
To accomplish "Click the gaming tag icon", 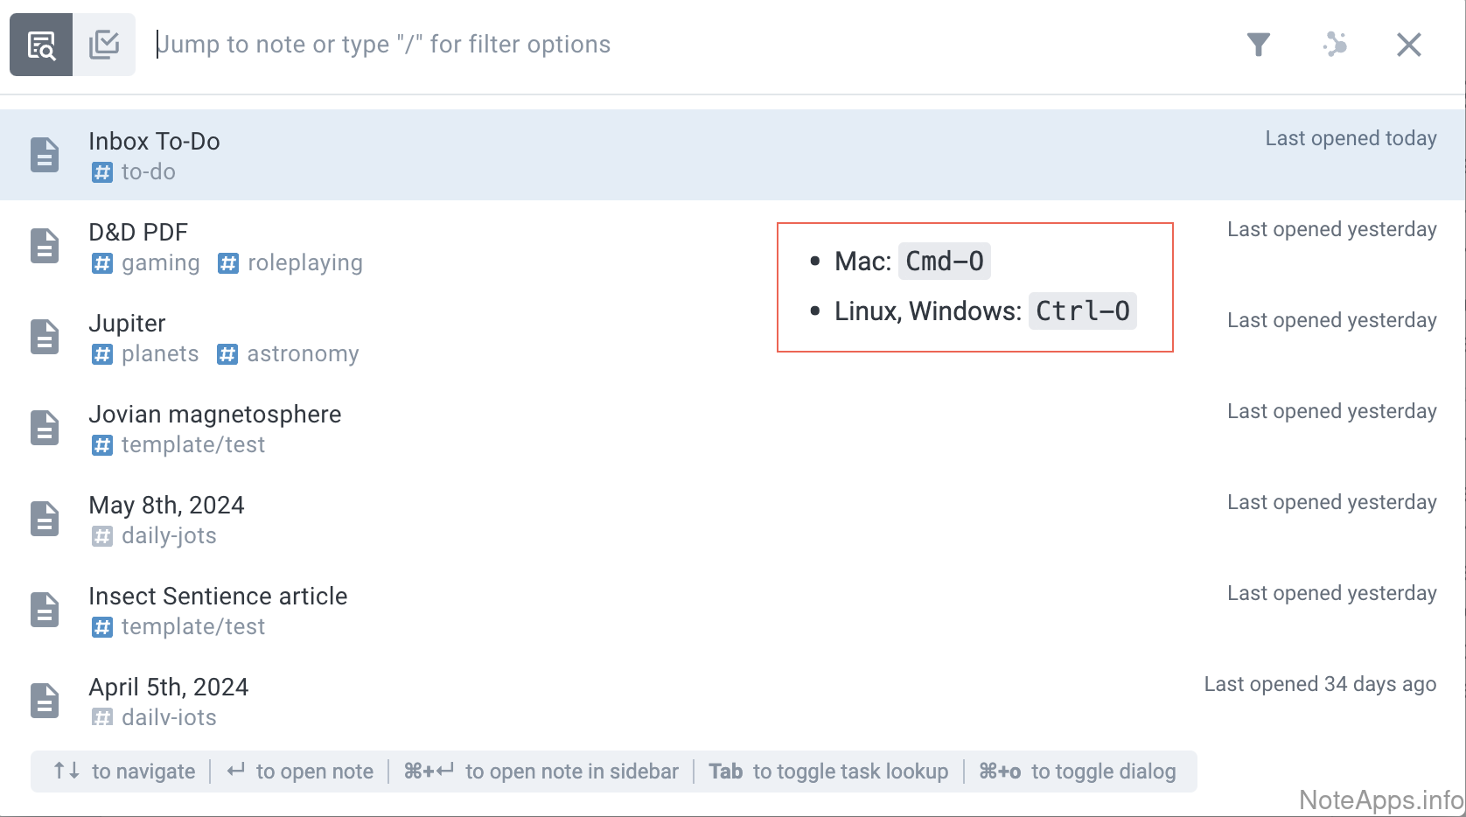I will tap(102, 263).
